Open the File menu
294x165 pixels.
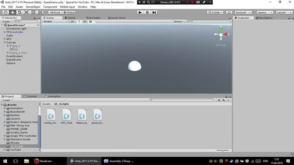pos(3,7)
